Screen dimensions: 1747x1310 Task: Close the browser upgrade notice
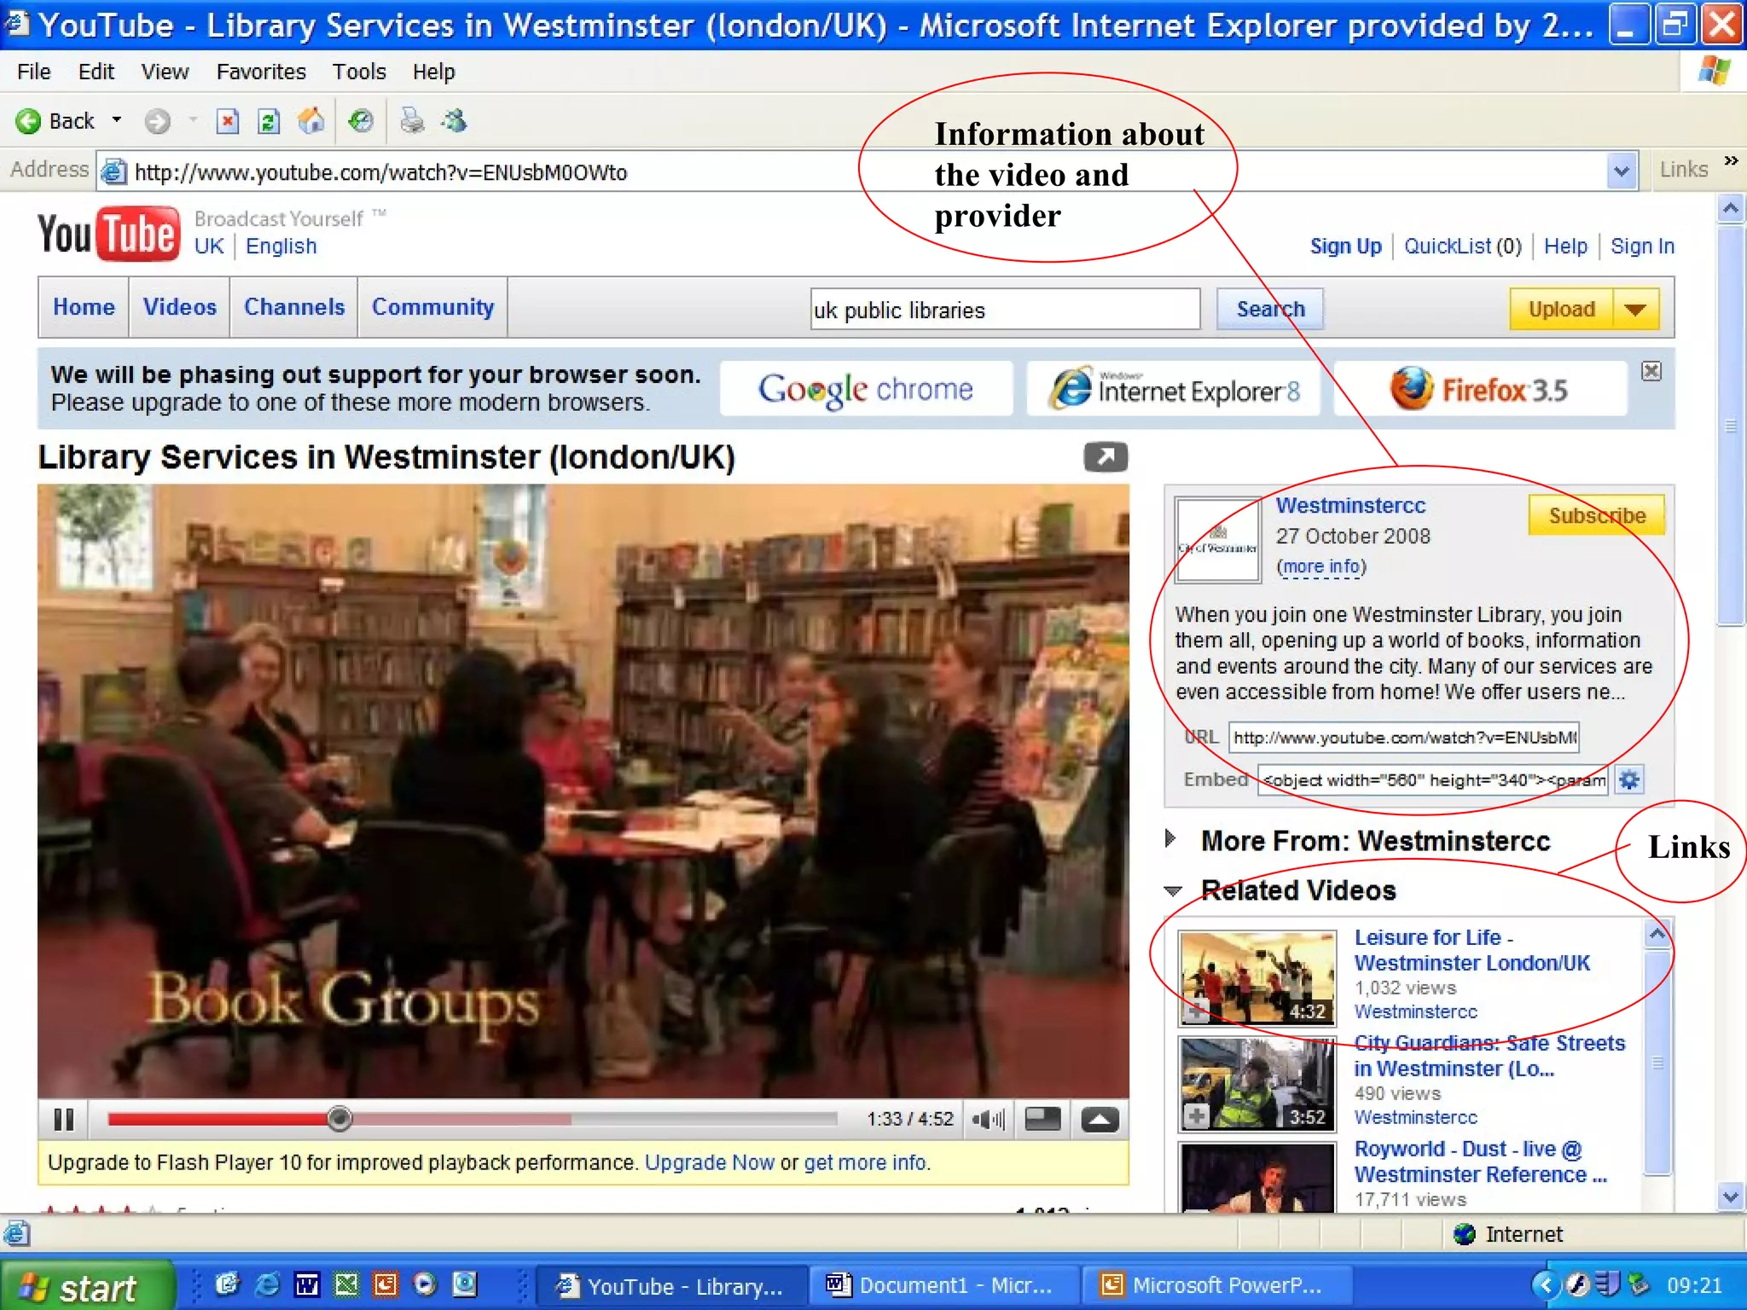pos(1651,371)
